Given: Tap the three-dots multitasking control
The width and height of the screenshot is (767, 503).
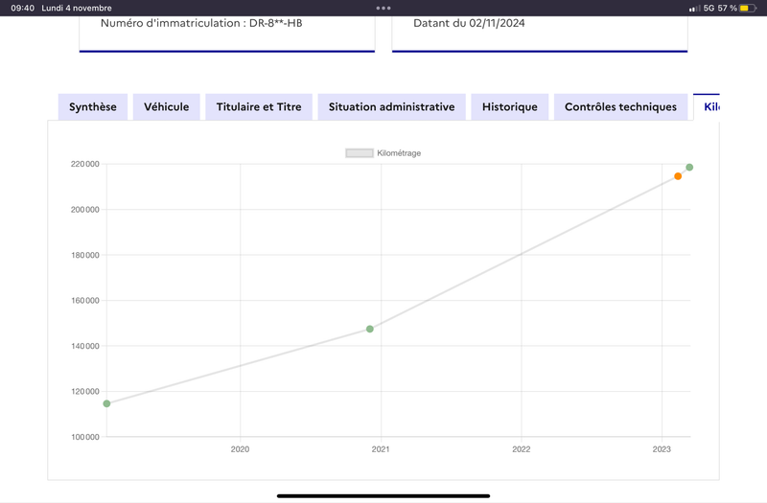Looking at the screenshot, I should click(x=383, y=8).
